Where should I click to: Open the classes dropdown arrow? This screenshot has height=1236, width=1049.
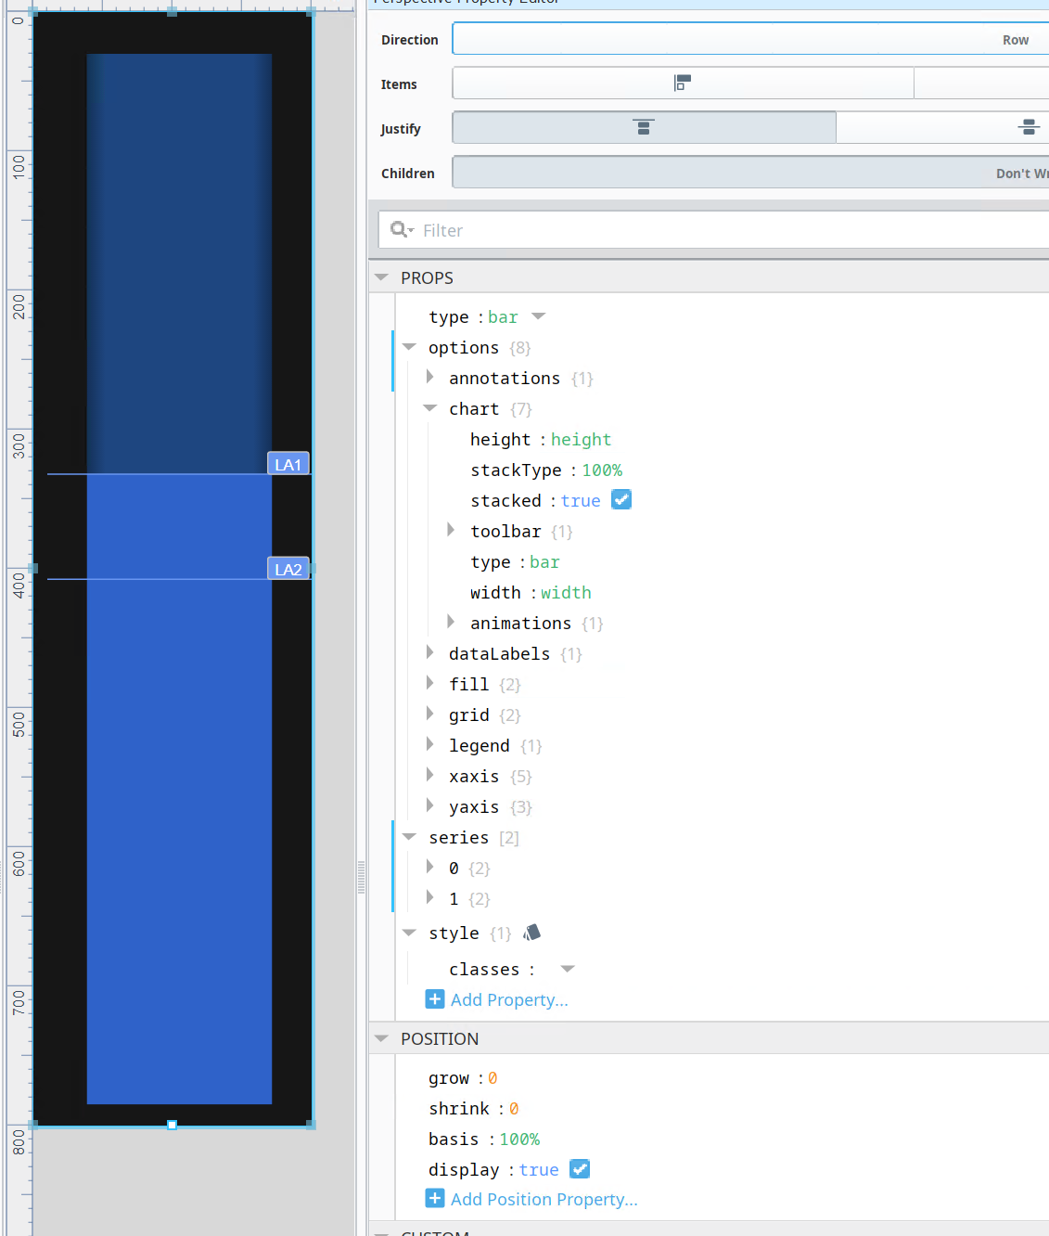click(568, 969)
